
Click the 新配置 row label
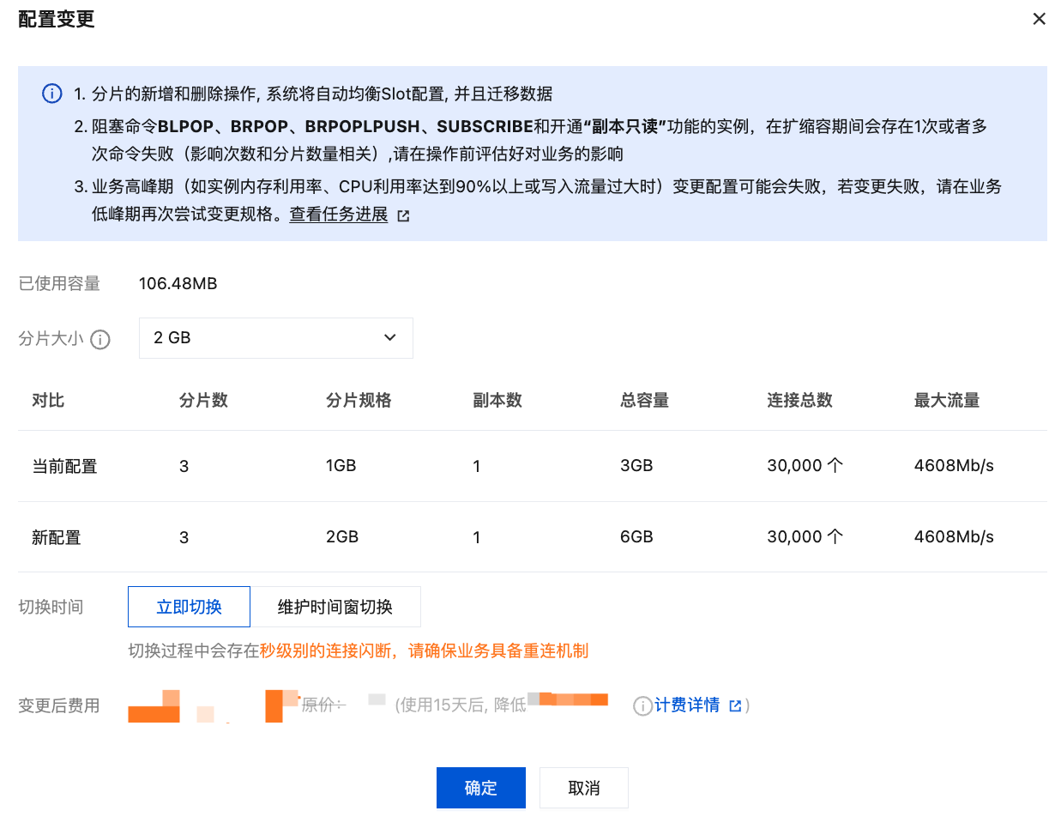(56, 537)
